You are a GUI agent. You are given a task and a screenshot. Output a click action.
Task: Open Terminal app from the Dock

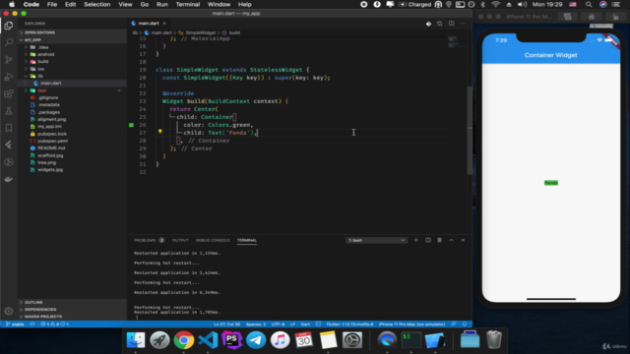click(411, 340)
